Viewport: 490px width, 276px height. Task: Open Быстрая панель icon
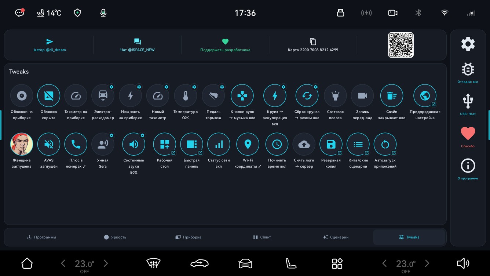point(192,144)
